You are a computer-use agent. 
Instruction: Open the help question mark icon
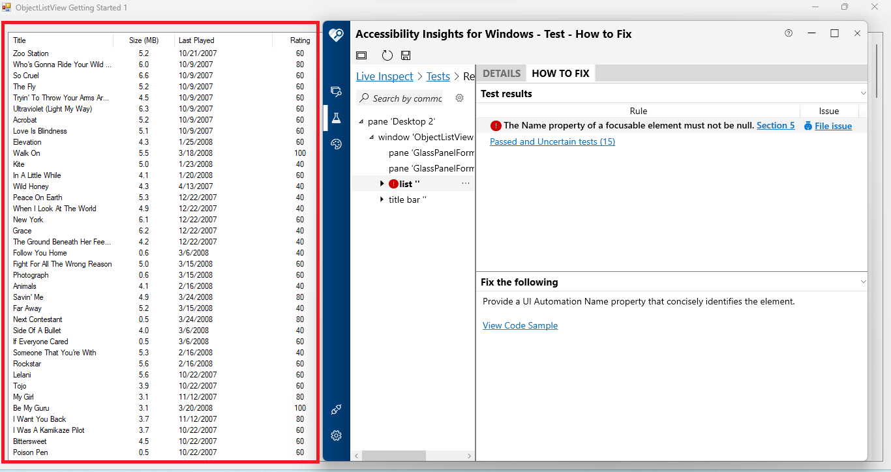pos(789,33)
